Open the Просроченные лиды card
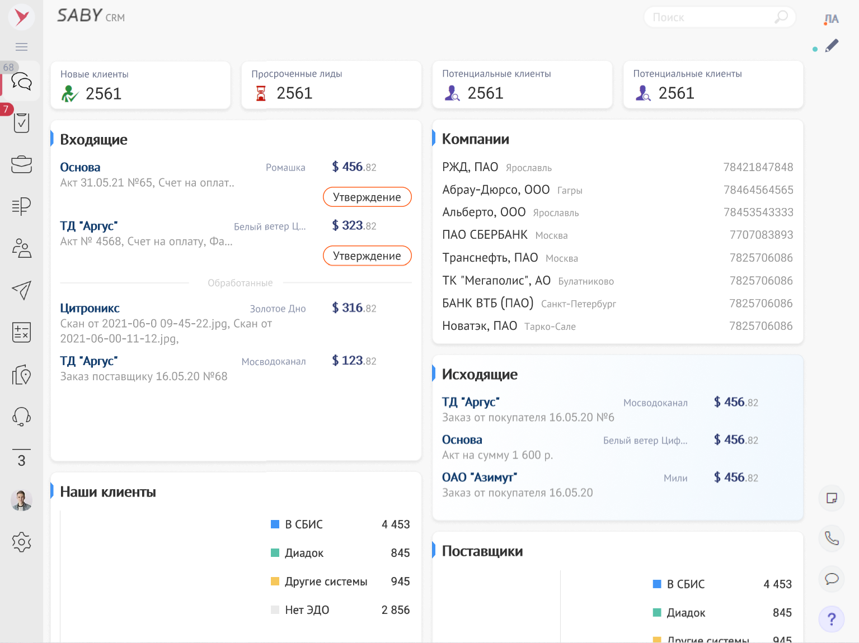Viewport: 859px width, 643px height. pyautogui.click(x=331, y=85)
